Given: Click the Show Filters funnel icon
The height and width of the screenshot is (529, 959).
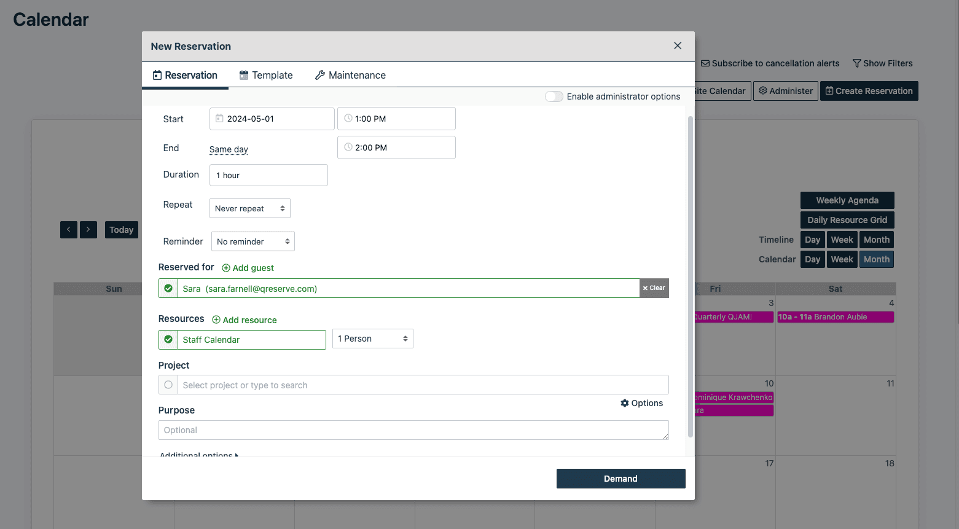Looking at the screenshot, I should [x=856, y=63].
